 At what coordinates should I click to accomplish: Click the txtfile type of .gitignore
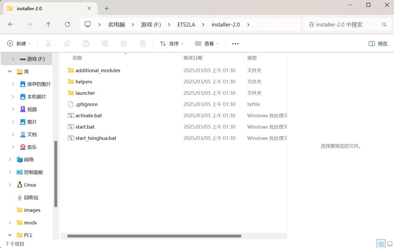pos(254,104)
